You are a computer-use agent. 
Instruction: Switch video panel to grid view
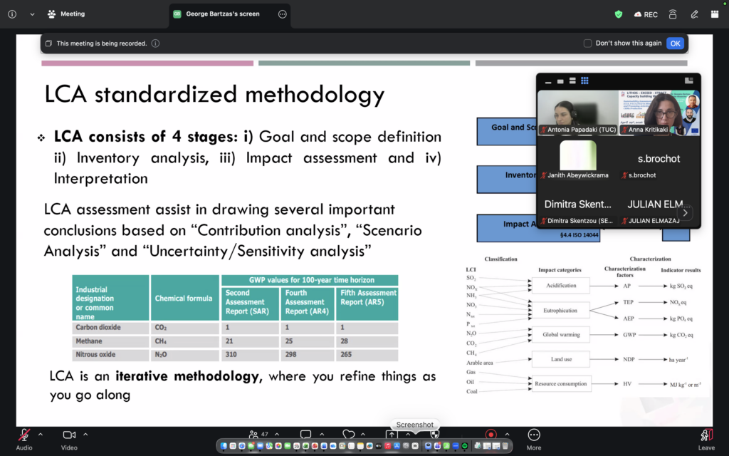[x=584, y=81]
